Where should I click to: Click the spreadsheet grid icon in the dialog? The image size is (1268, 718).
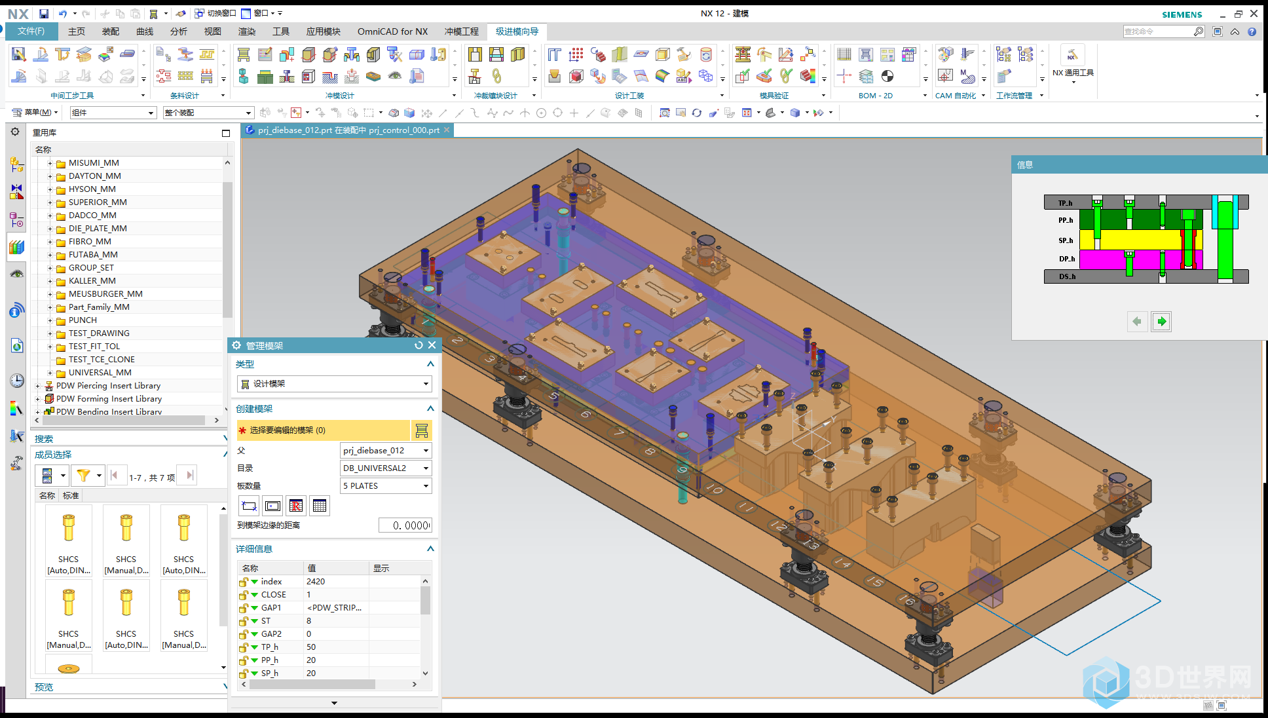pyautogui.click(x=320, y=506)
